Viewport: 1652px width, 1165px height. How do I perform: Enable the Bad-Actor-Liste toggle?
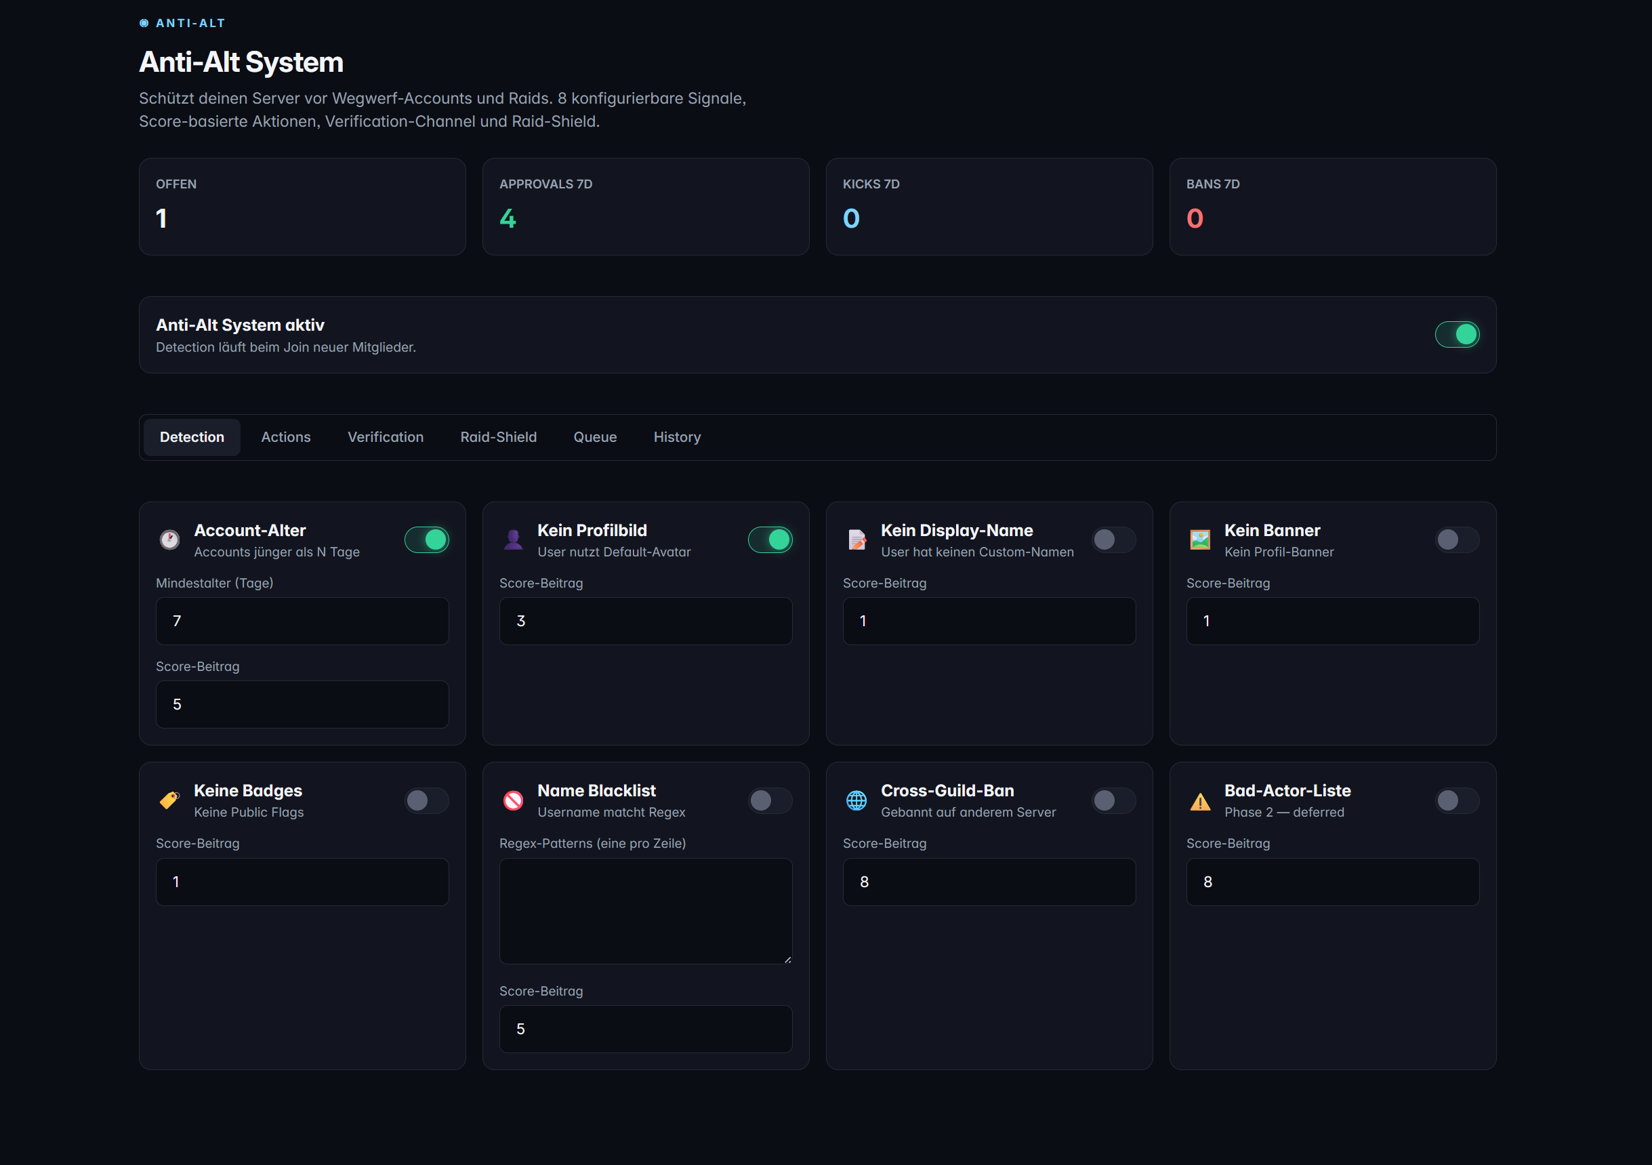click(x=1456, y=800)
